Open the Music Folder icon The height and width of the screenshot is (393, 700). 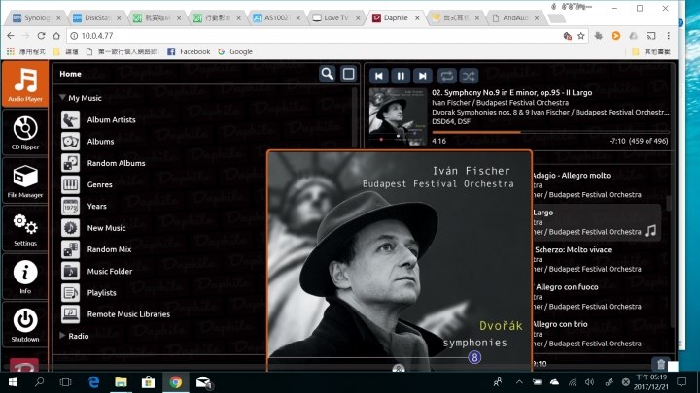(71, 271)
